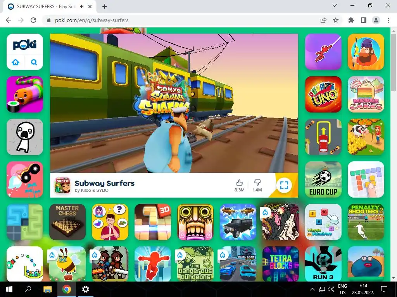
Task: Open the taskbar volume control
Action: click(331, 289)
